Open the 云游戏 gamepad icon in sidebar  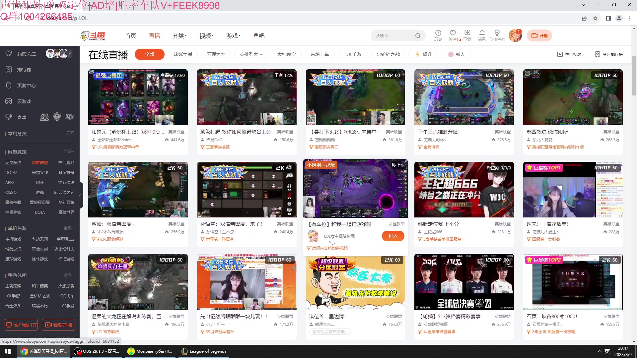click(9, 101)
